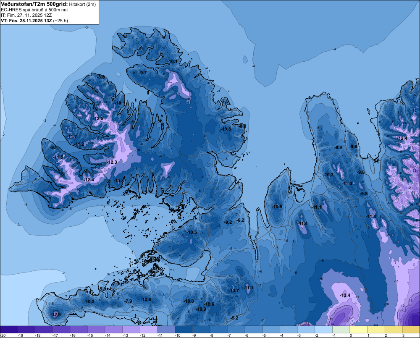Click the '-6.2' temperature label

click(x=241, y=220)
